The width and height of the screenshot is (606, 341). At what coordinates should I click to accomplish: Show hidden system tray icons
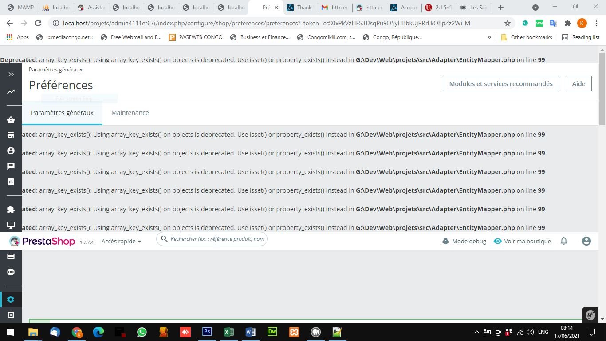click(476, 332)
